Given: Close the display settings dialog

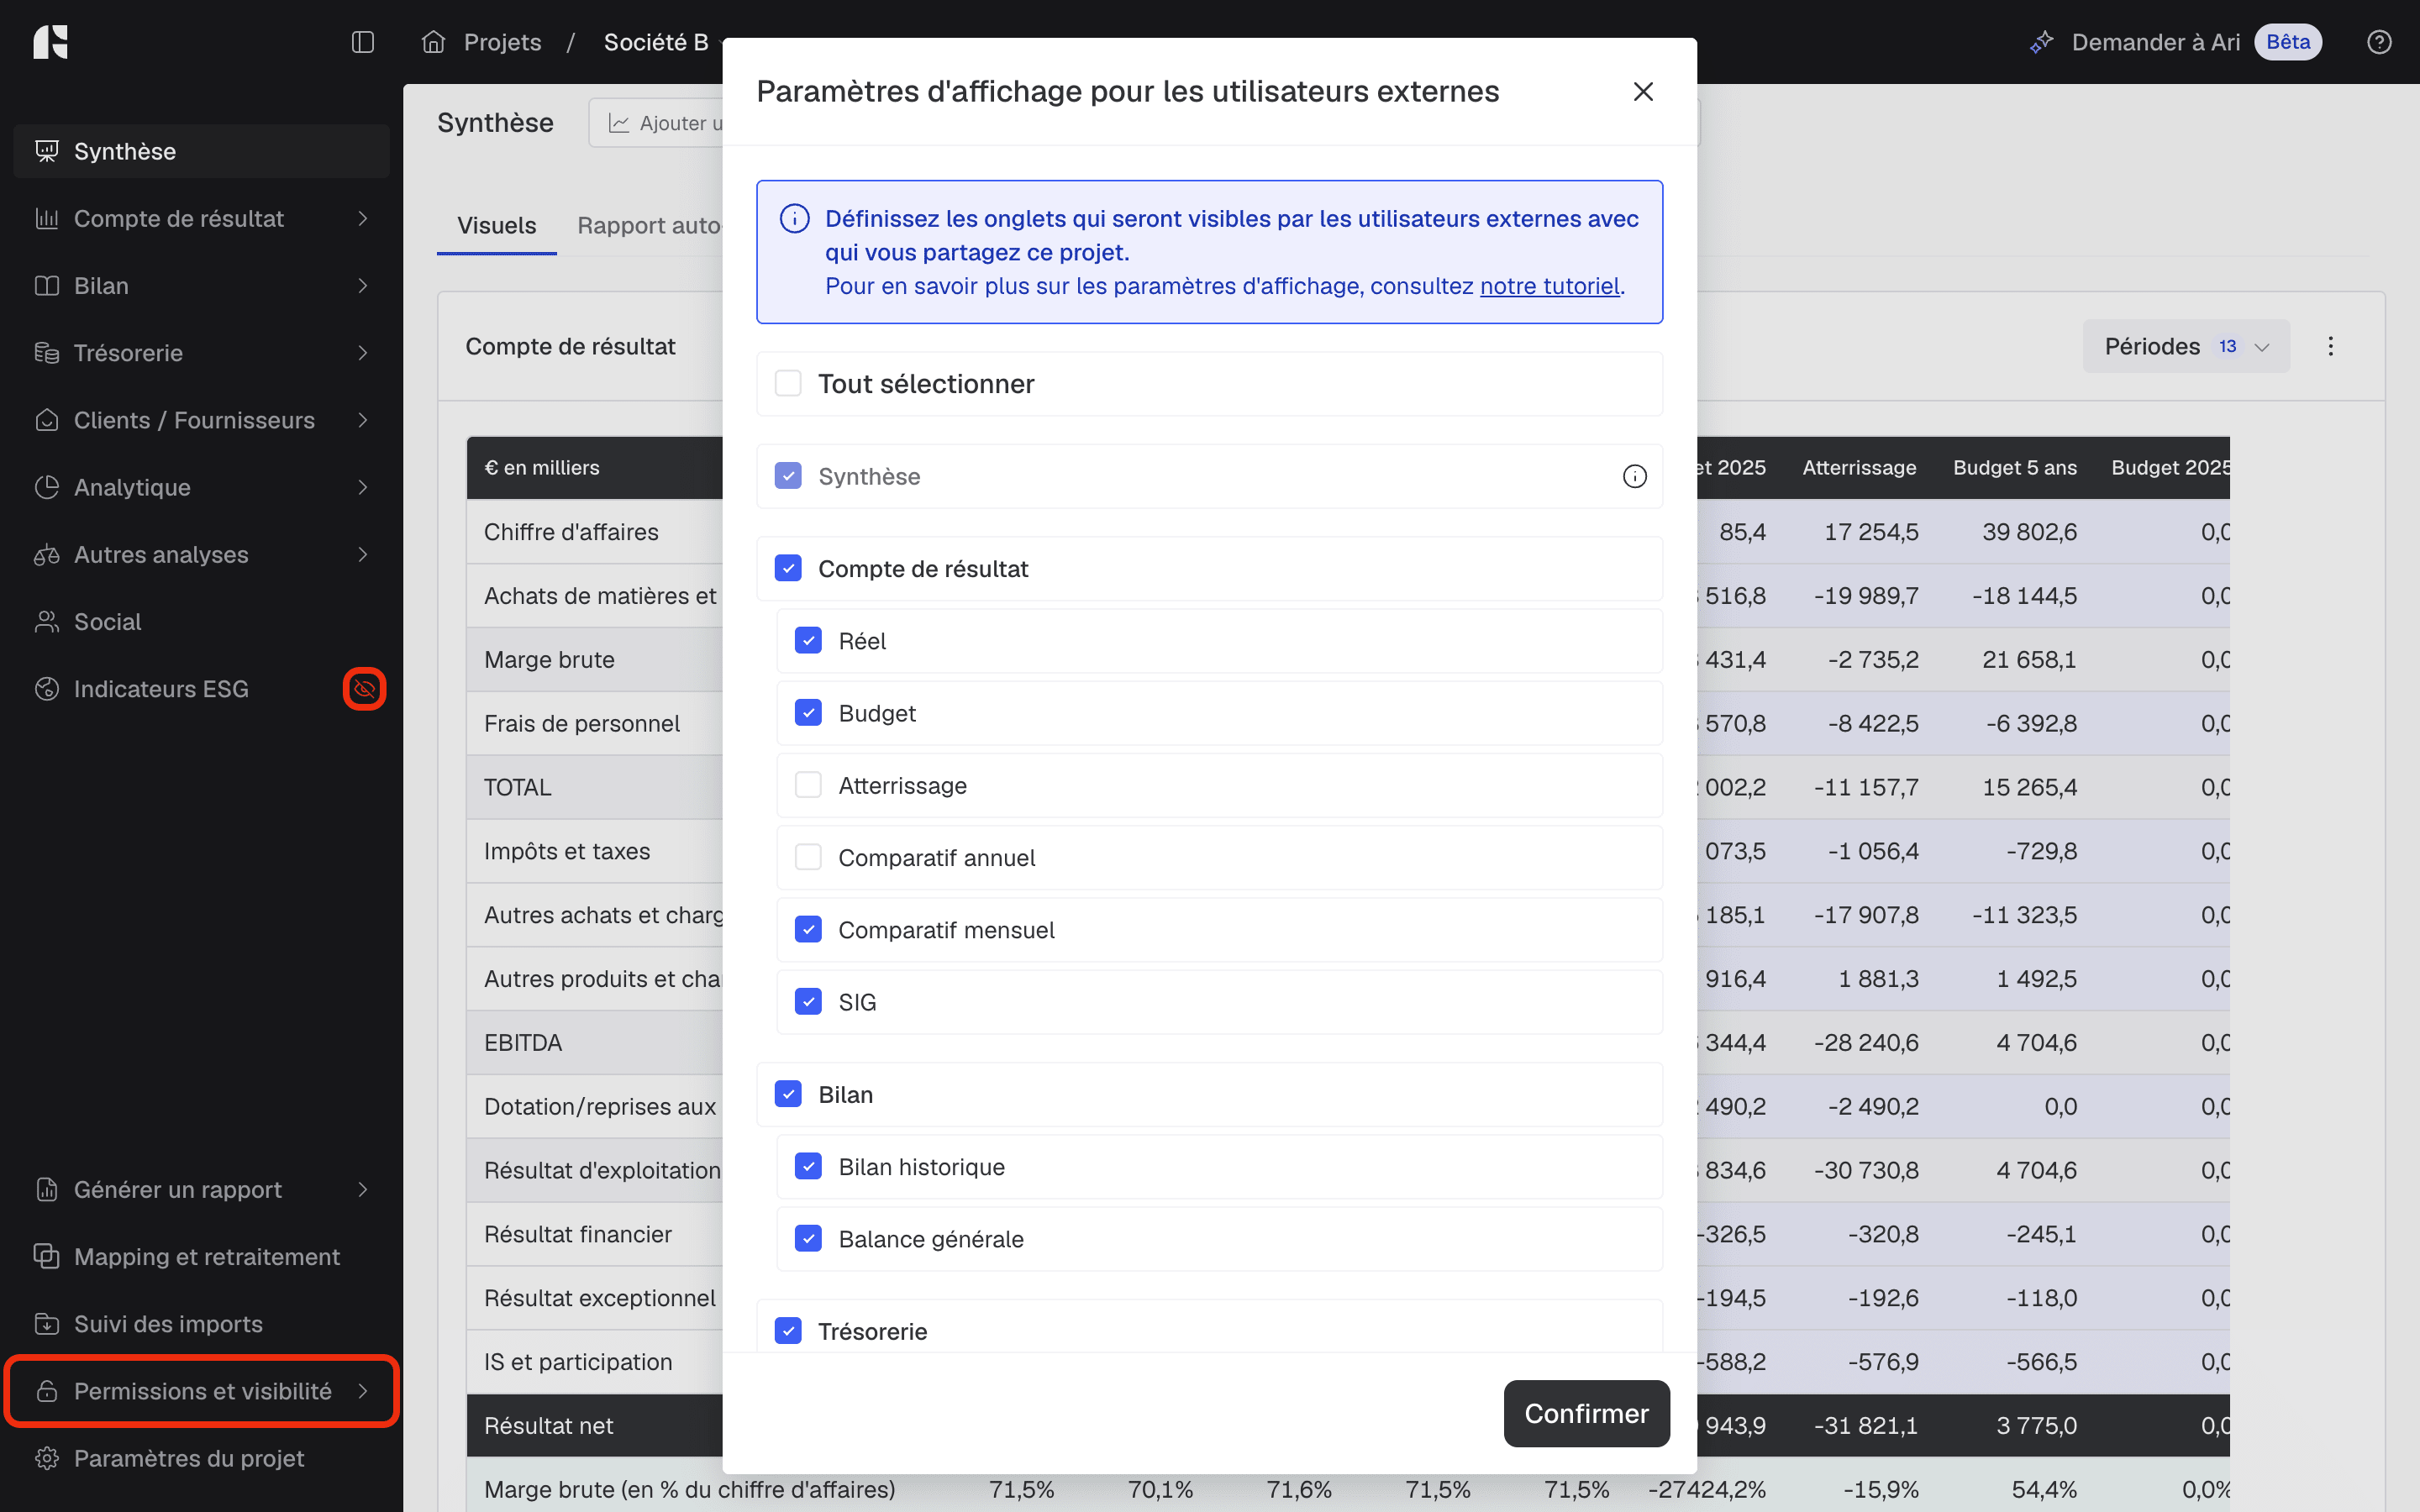Looking at the screenshot, I should (x=1643, y=92).
